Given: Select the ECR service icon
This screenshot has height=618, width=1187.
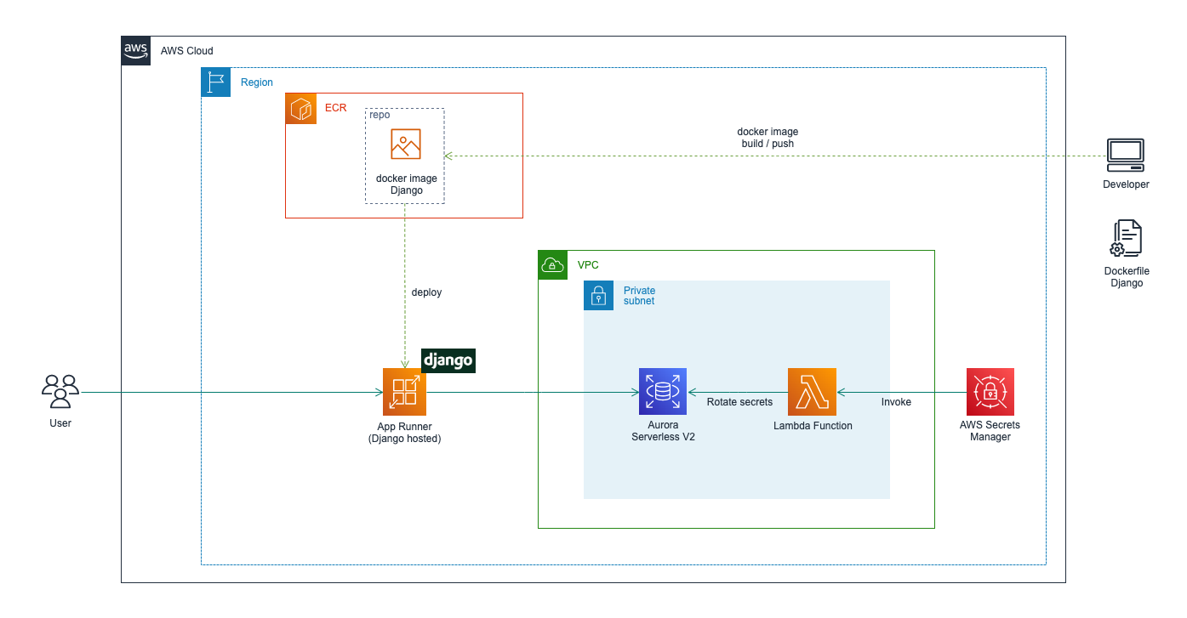Looking at the screenshot, I should (300, 108).
